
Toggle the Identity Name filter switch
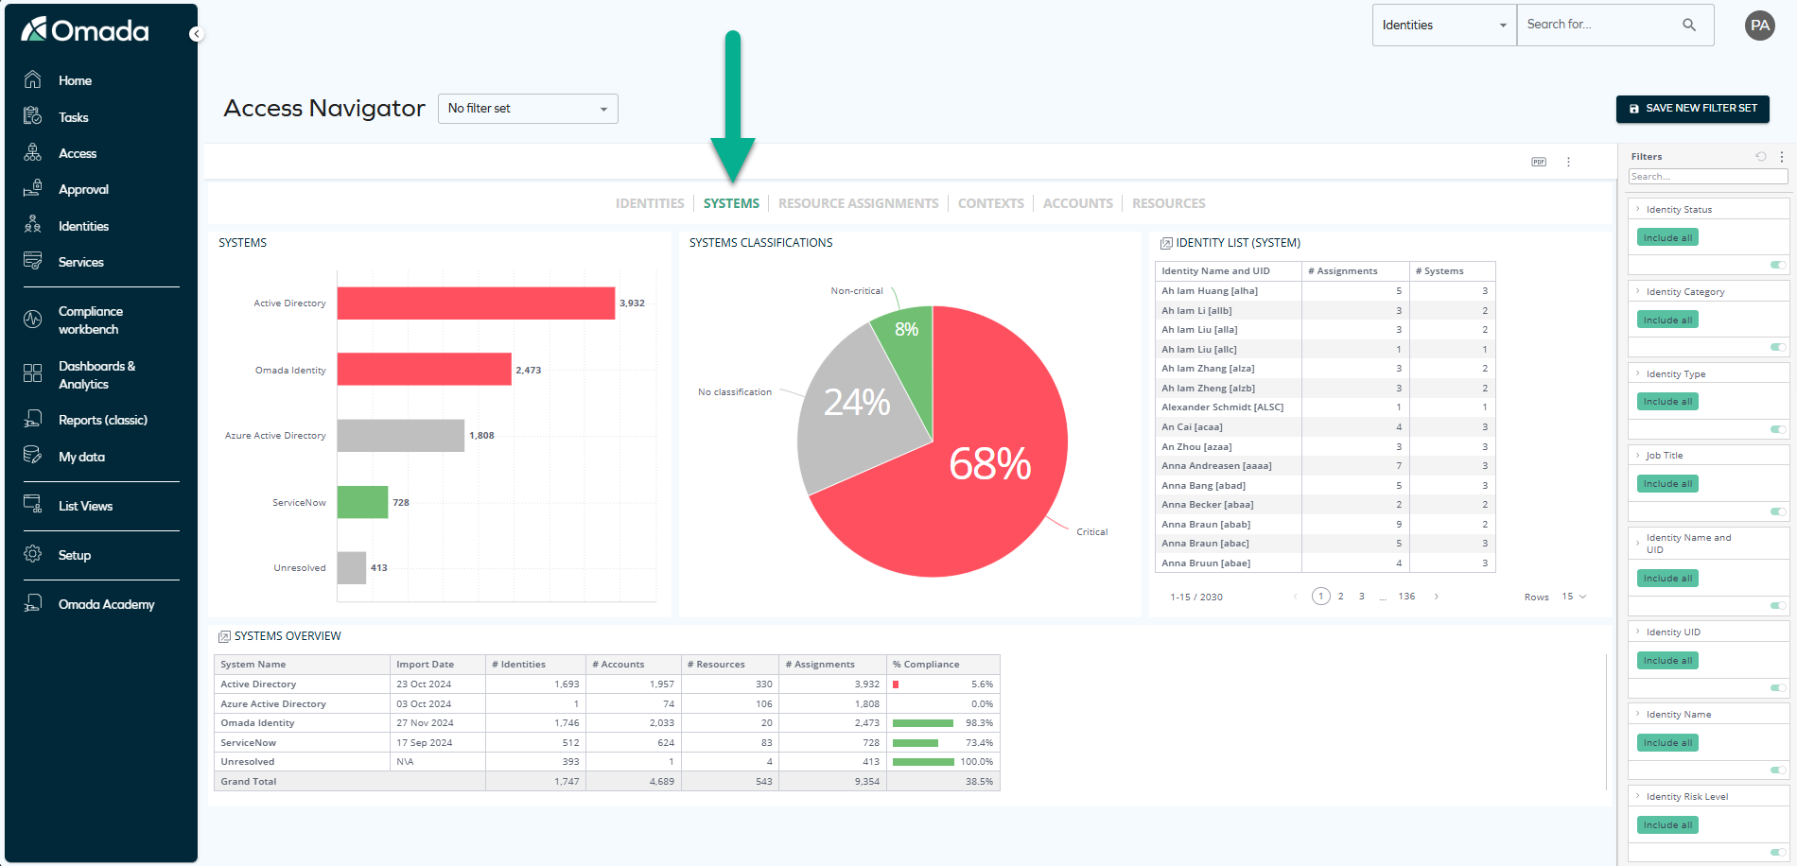1778,770
